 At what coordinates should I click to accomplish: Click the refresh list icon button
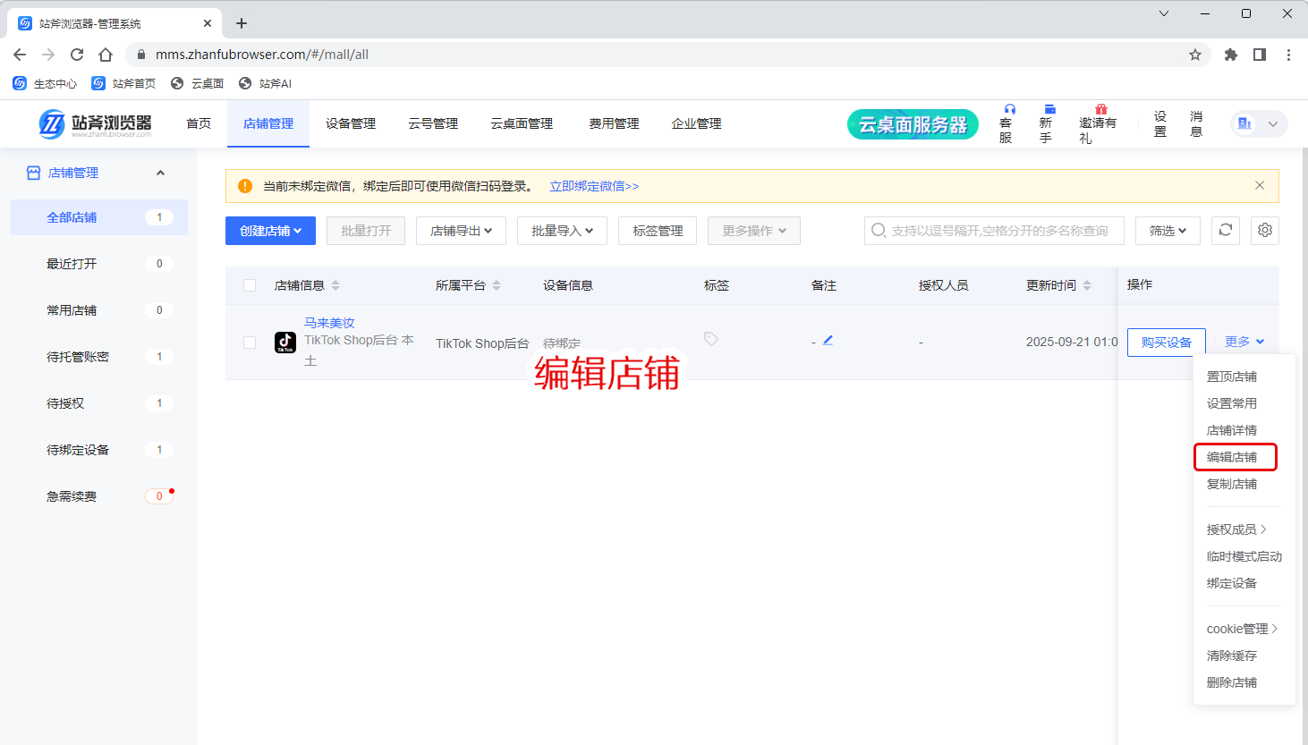point(1226,231)
